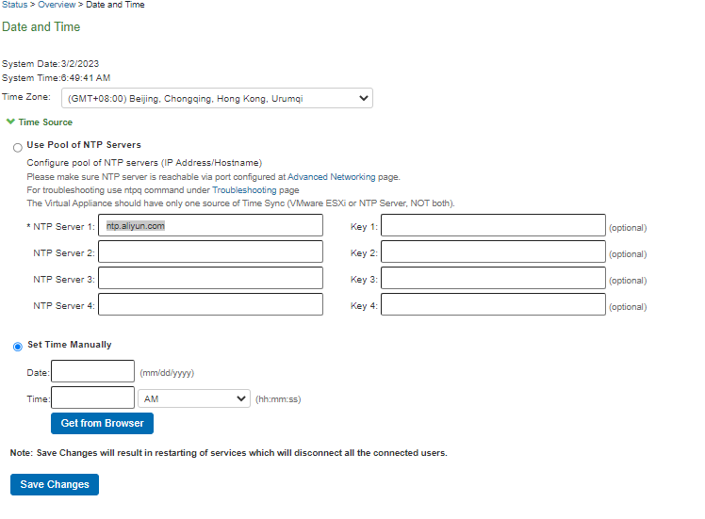
Task: Click the manual Date input field
Action: [x=92, y=372]
